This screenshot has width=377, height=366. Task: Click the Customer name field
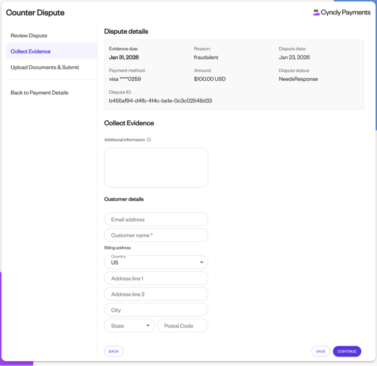point(156,235)
